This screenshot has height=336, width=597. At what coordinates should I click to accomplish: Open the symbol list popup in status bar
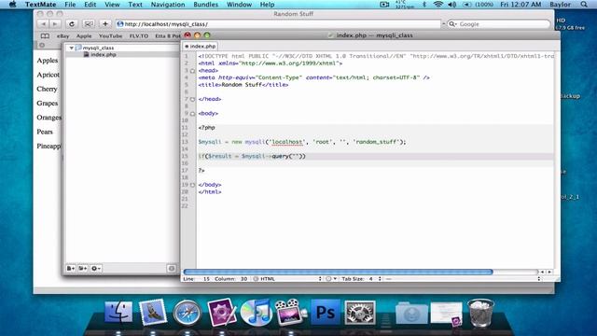463,279
